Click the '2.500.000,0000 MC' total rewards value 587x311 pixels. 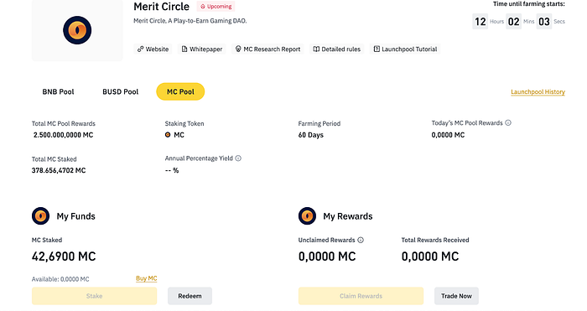[63, 135]
